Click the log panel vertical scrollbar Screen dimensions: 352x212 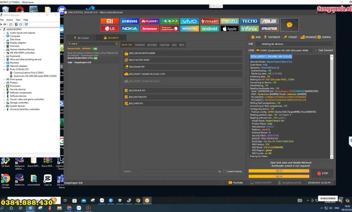coord(332,107)
